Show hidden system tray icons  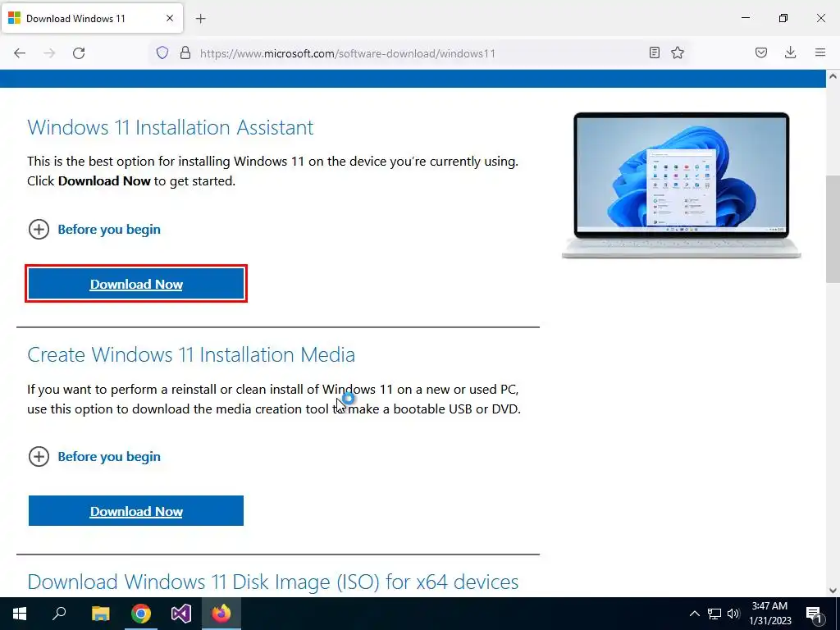click(694, 614)
